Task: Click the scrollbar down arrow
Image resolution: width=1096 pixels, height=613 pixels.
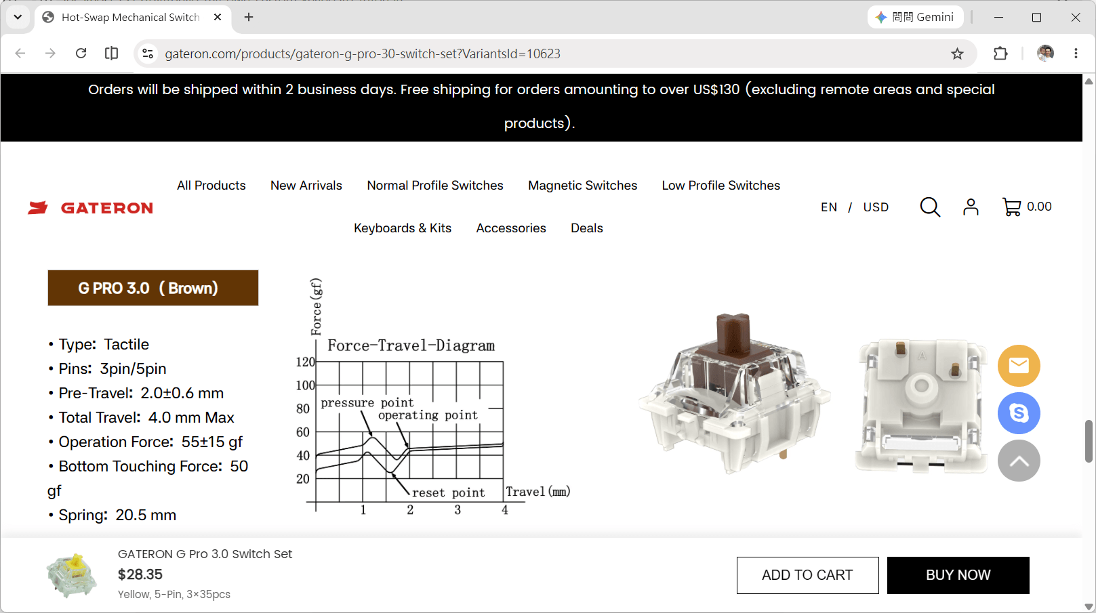Action: click(1089, 606)
